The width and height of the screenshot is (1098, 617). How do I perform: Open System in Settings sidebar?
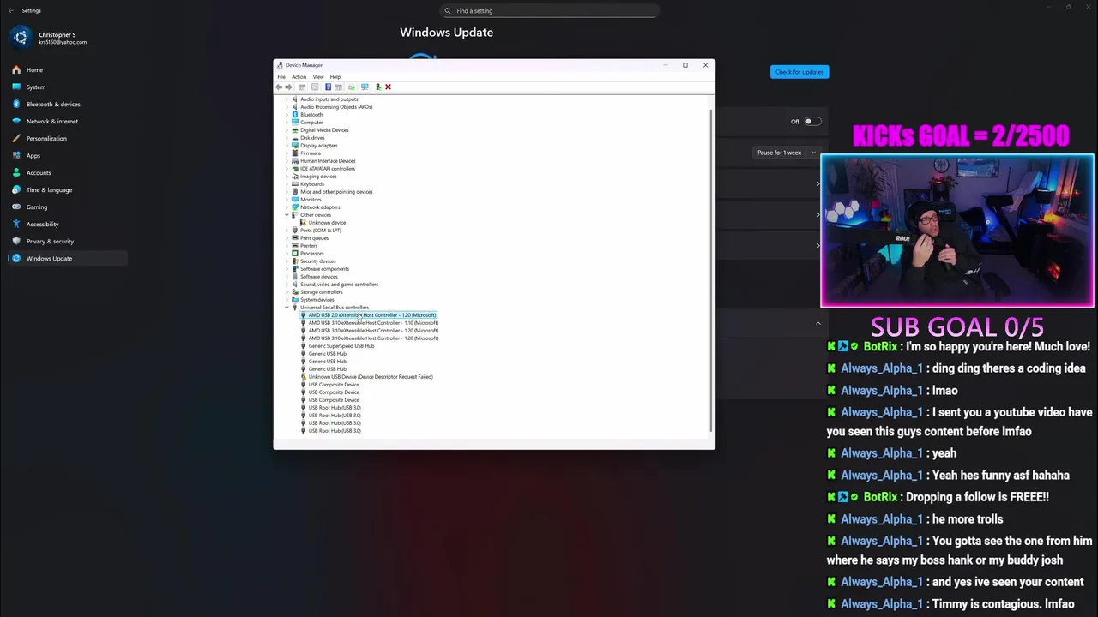tap(67, 87)
